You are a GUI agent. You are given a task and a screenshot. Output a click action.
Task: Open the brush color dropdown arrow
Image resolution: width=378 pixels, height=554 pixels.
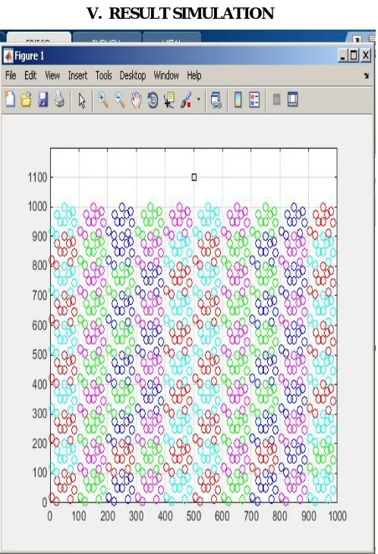(199, 99)
